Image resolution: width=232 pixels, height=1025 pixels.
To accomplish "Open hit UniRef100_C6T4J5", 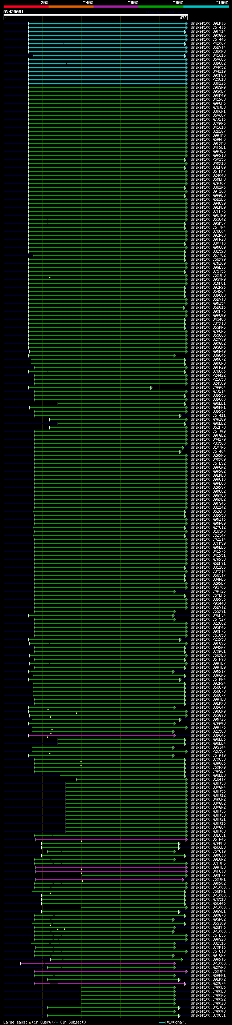I will tap(208, 28).
